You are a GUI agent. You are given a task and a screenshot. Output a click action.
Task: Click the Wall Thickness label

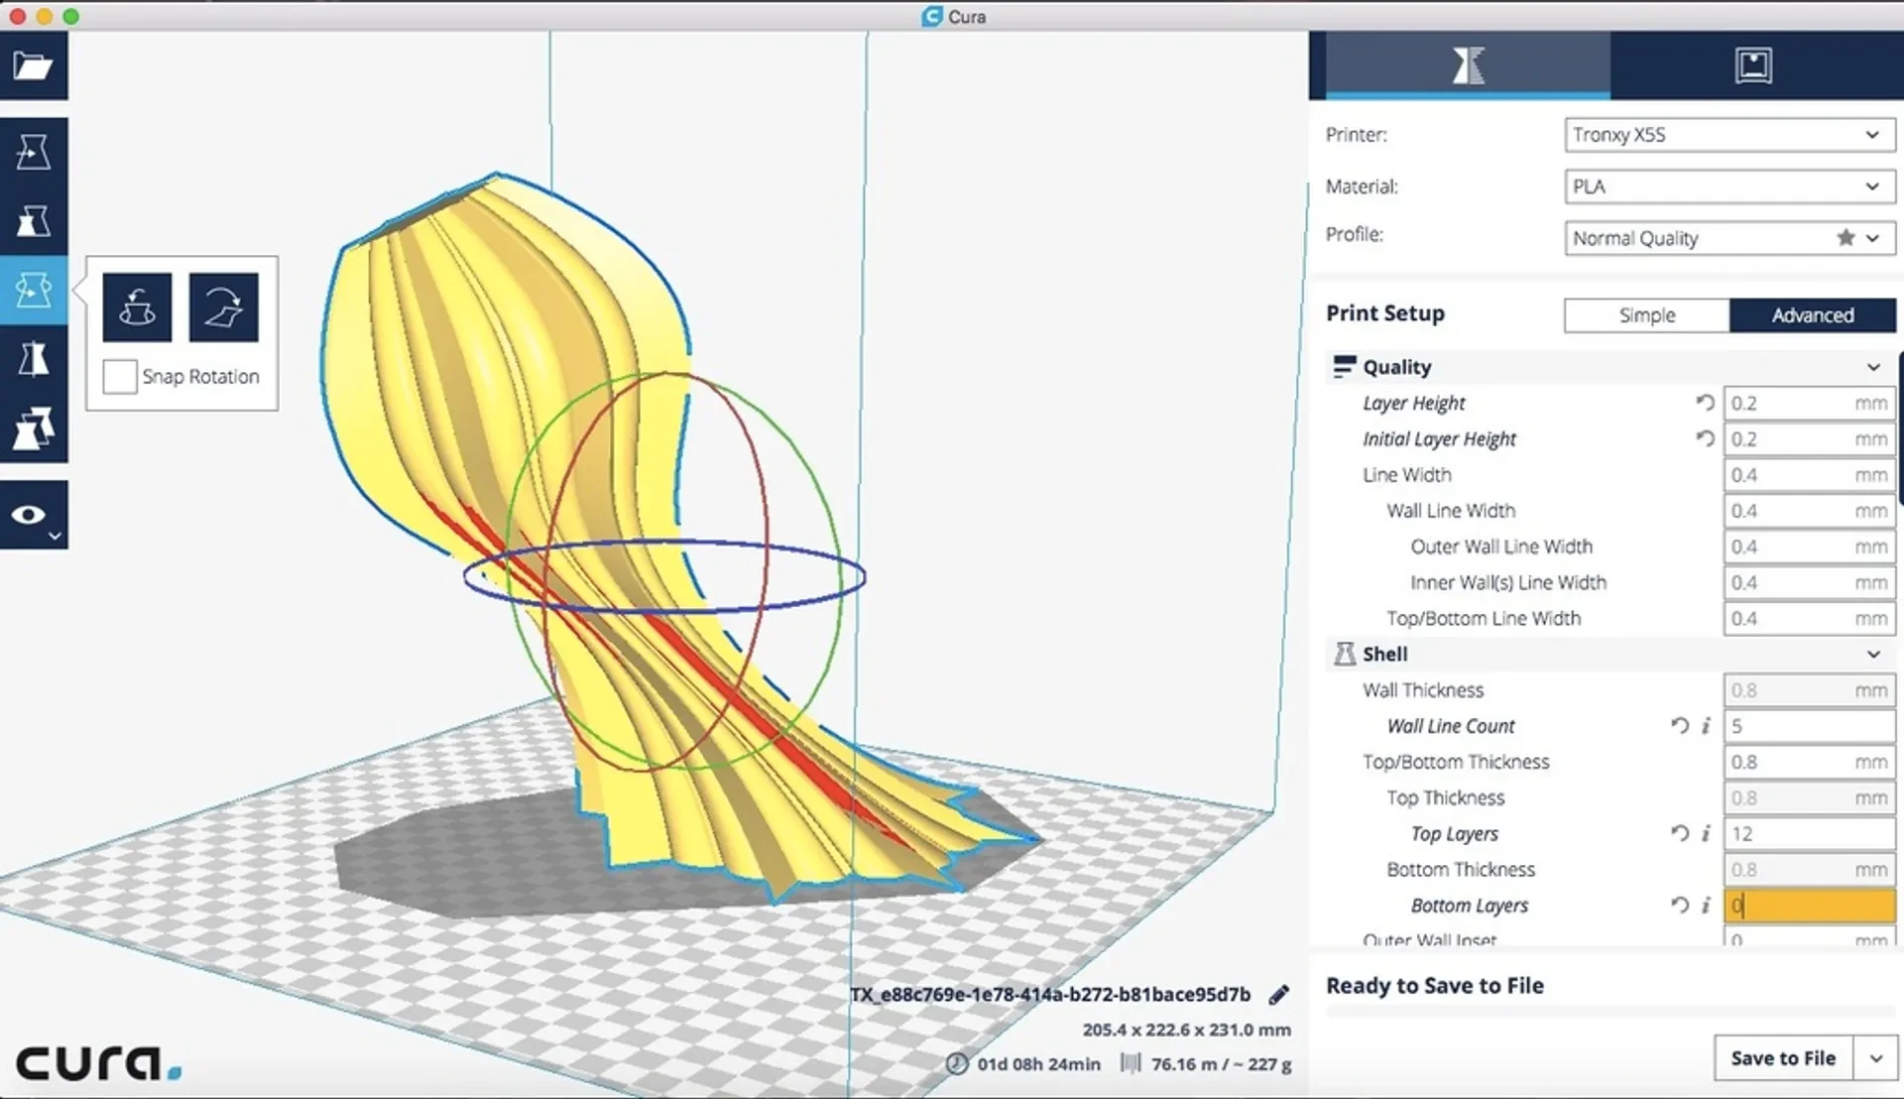click(x=1423, y=690)
